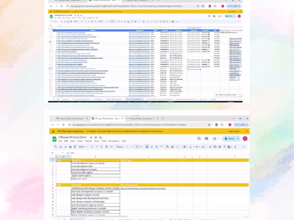Viewport: 294px width, 220px height.
Task: Open the tab search dropdown in lower browser
Action: click(x=52, y=119)
